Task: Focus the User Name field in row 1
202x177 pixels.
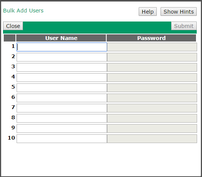Action: (62, 47)
